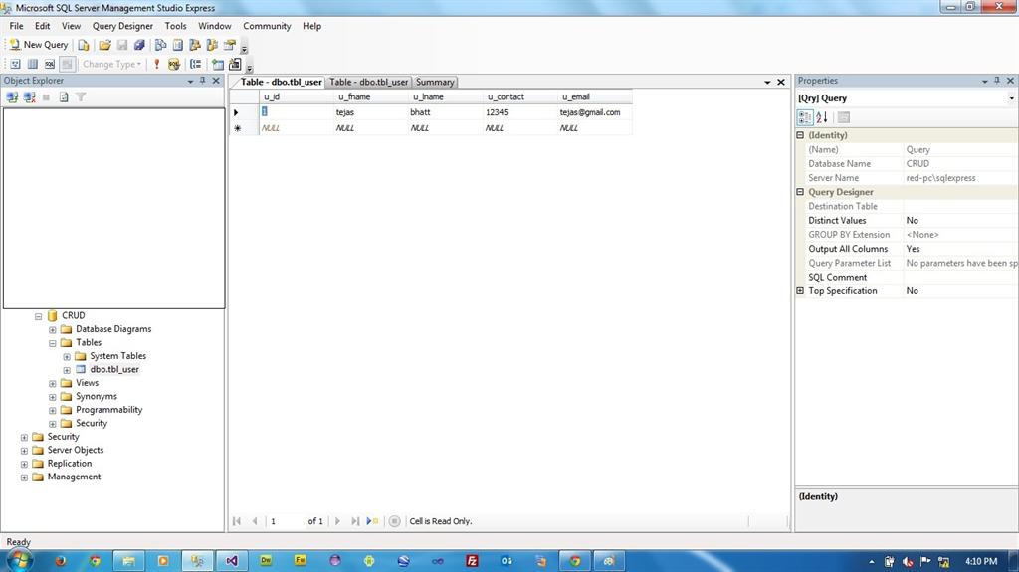This screenshot has width=1019, height=572.
Task: Open a file using the folder icon
Action: pos(104,45)
